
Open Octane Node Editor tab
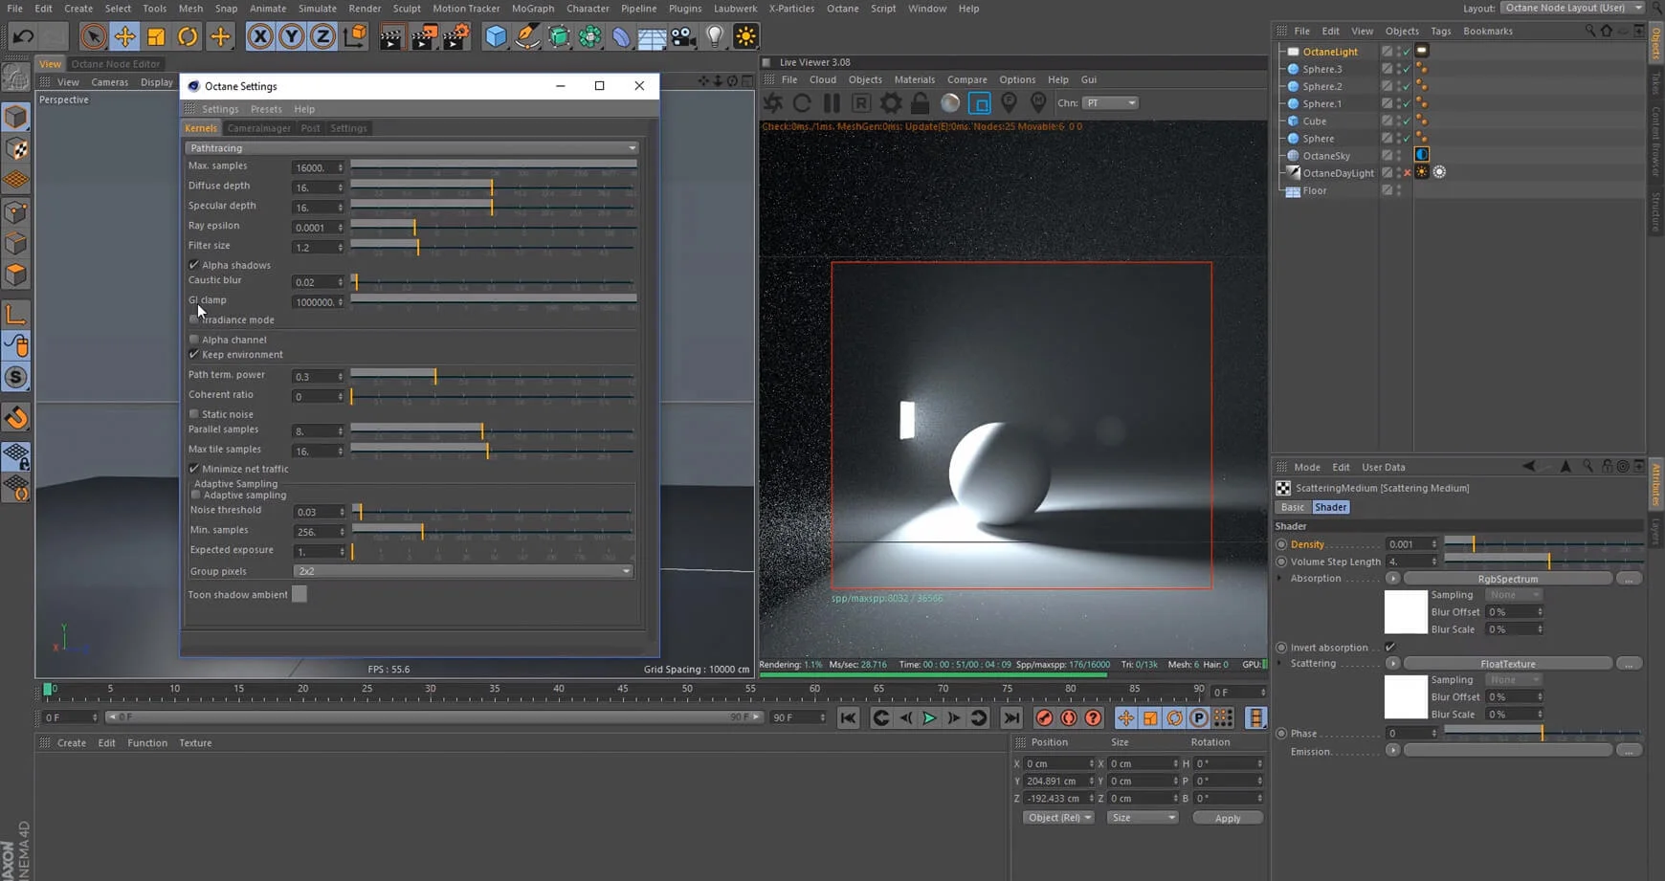[115, 64]
